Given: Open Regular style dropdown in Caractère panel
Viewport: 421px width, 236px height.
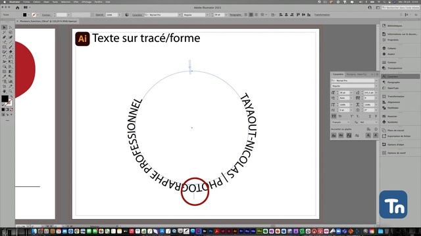Looking at the screenshot, I should pyautogui.click(x=376, y=86).
